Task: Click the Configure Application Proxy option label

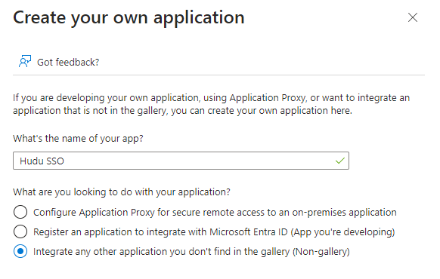Action: click(215, 213)
